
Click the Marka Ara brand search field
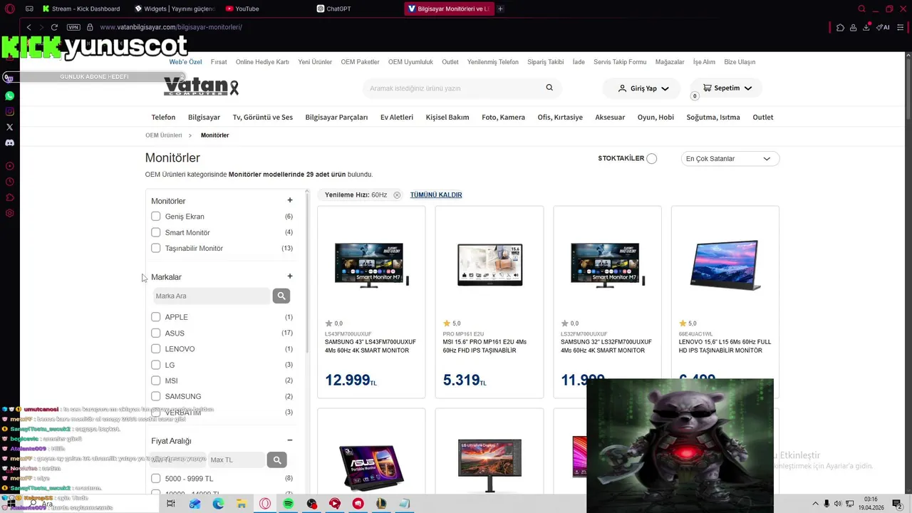212,296
